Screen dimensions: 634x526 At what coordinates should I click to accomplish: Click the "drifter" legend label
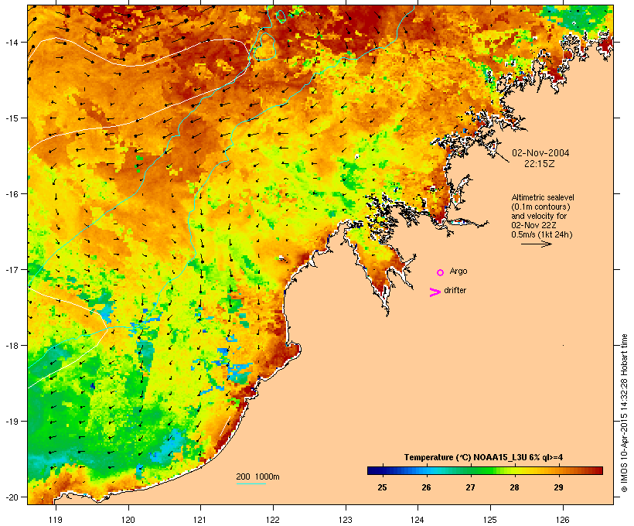point(455,290)
